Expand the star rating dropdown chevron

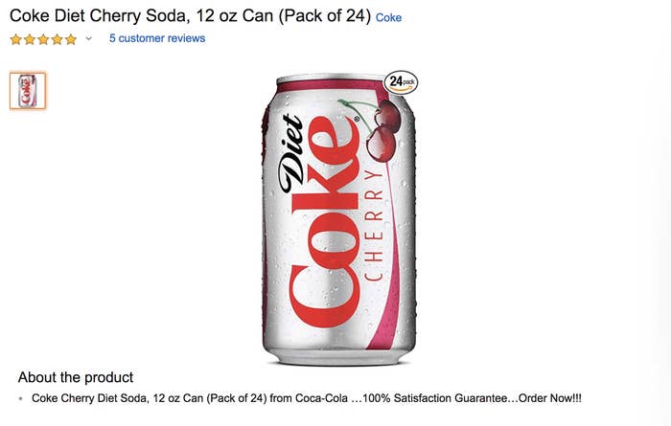tap(88, 38)
